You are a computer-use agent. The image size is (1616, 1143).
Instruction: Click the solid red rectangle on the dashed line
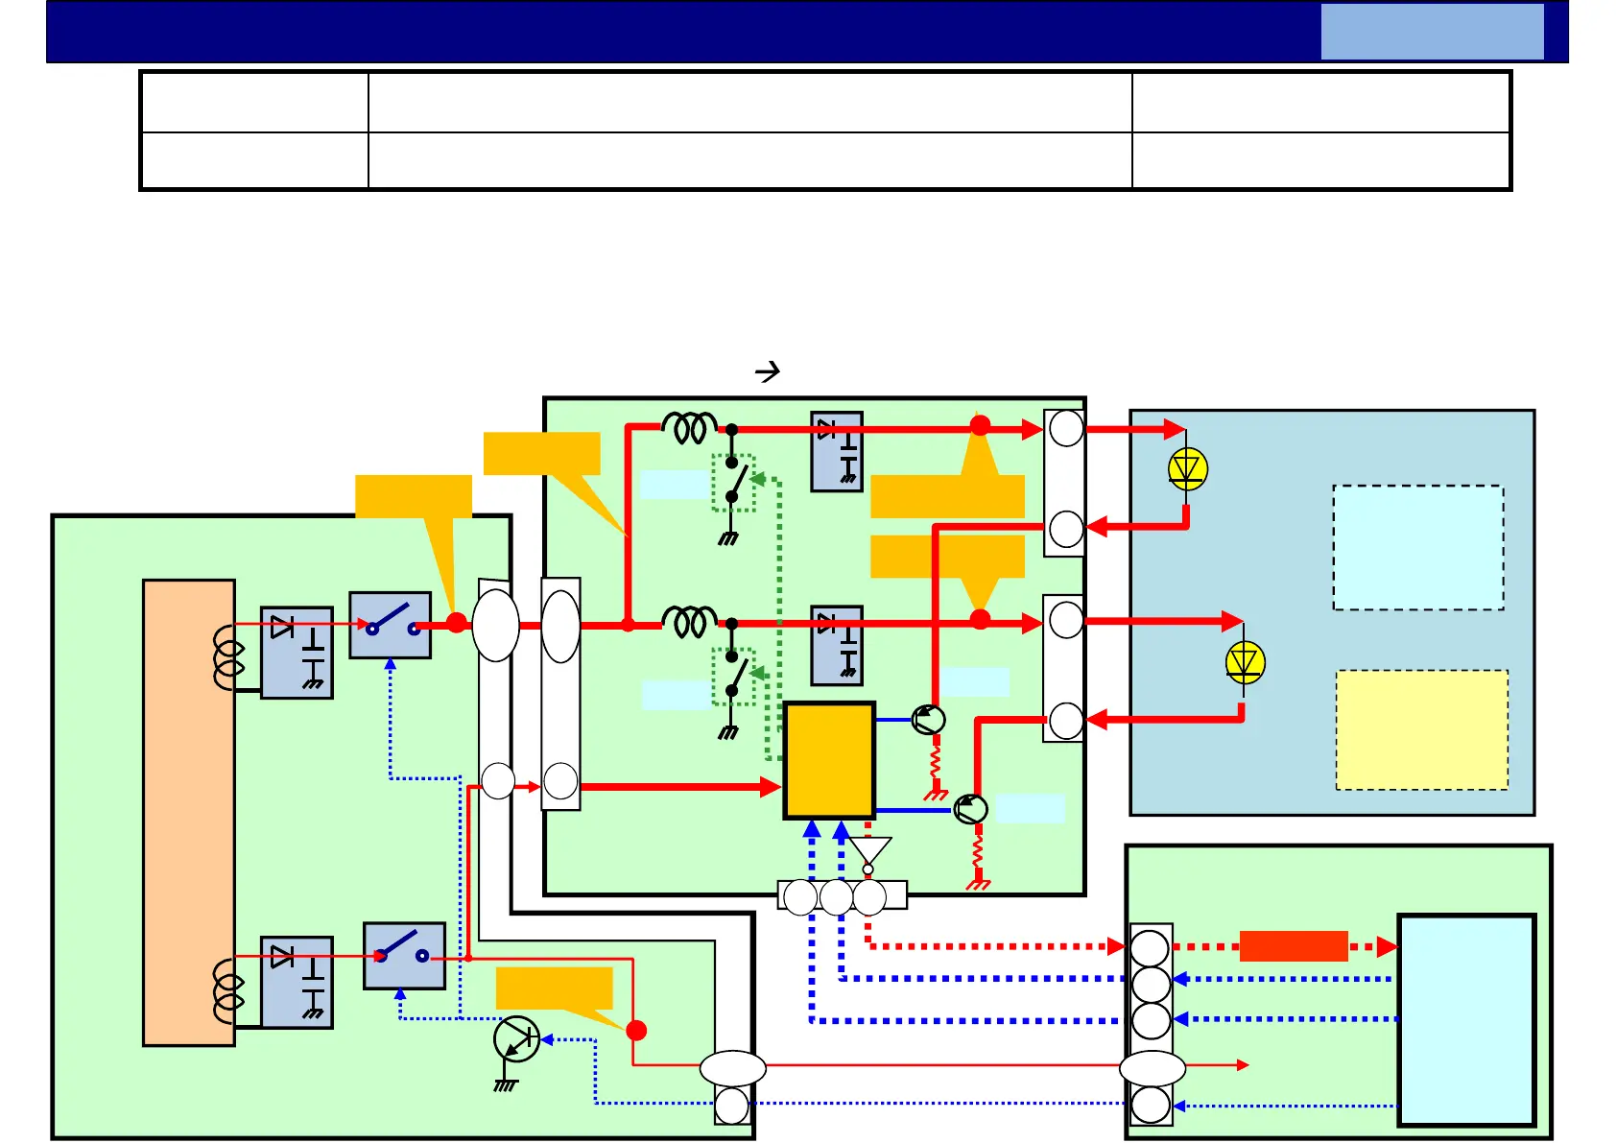(x=1294, y=946)
